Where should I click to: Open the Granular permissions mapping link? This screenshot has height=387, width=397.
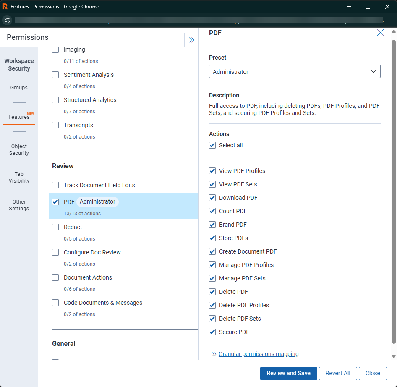coord(259,354)
